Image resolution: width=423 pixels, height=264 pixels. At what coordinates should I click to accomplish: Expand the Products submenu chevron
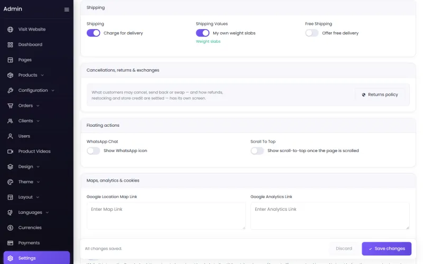coord(42,76)
